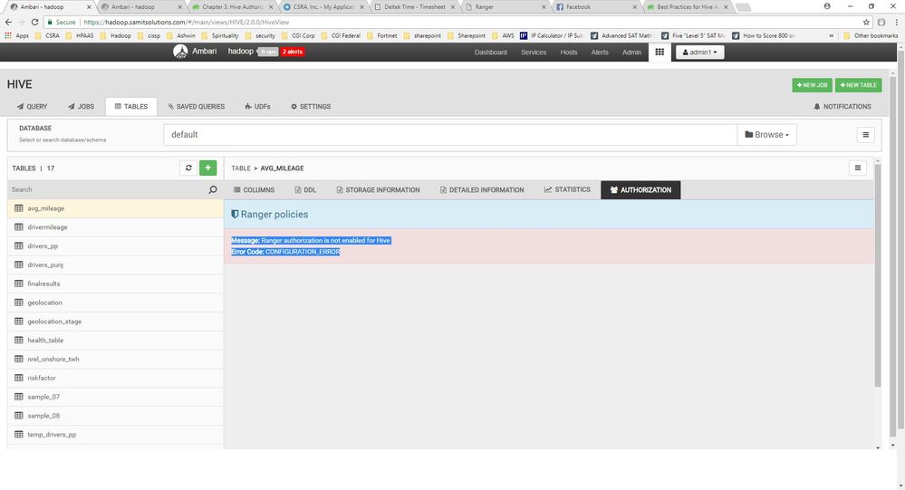Select the nrel_onshore_twh table
This screenshot has width=905, height=490.
pyautogui.click(x=115, y=359)
